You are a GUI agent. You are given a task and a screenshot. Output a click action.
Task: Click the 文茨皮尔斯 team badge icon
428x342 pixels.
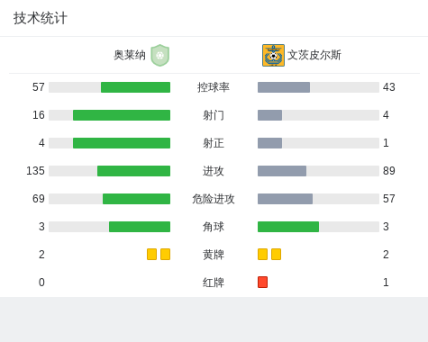pos(273,55)
